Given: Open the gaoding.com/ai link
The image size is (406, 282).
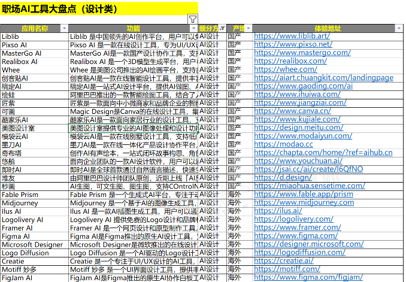Looking at the screenshot, I should (303, 86).
